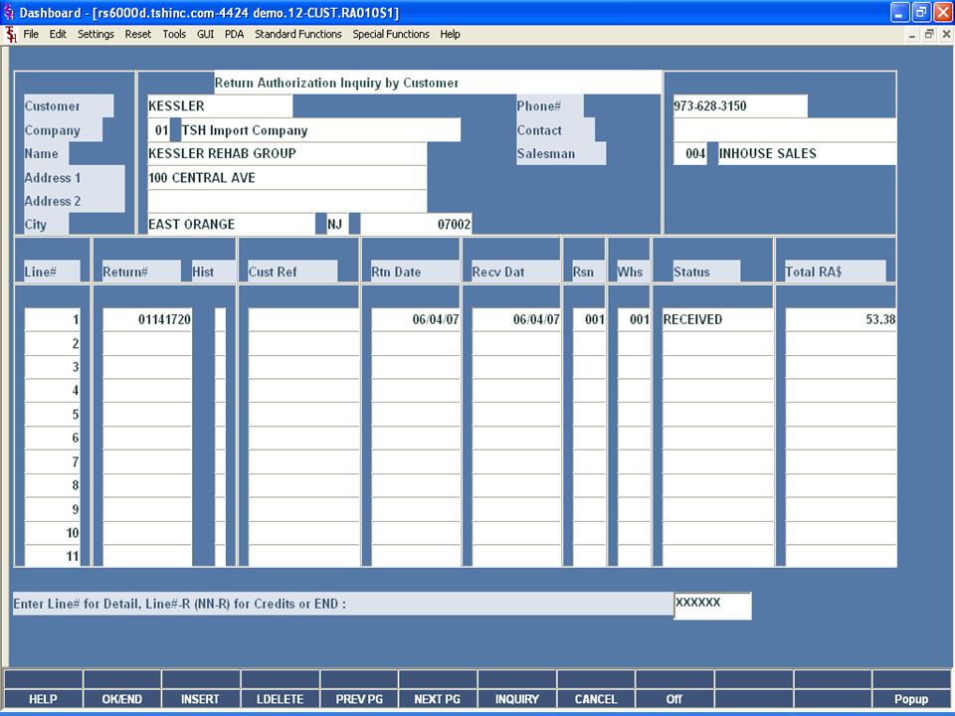The width and height of the screenshot is (955, 716).
Task: Minimize the inner document window
Action: click(912, 35)
